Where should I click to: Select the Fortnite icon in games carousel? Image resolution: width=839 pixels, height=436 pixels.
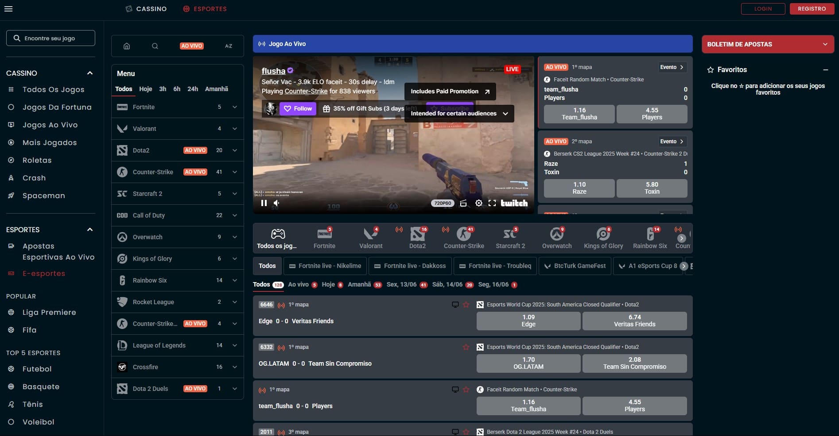324,234
